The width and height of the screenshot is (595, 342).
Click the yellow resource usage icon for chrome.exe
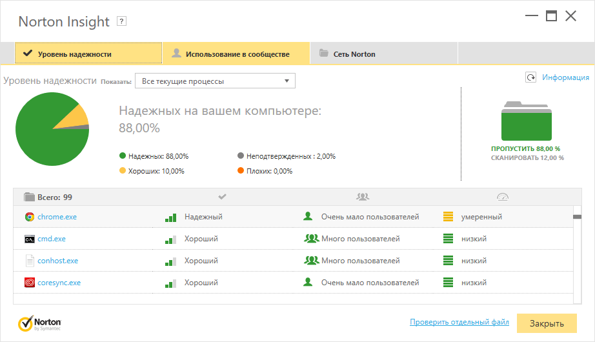pyautogui.click(x=448, y=216)
